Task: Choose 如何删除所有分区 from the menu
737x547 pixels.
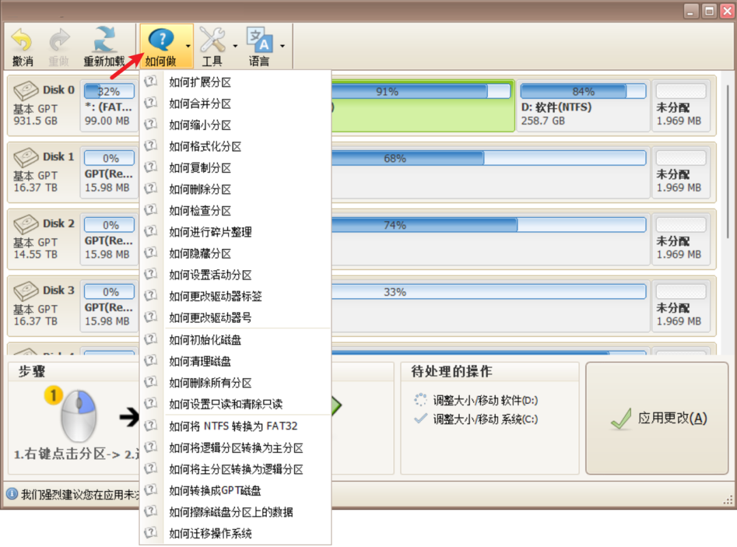Action: click(235, 383)
